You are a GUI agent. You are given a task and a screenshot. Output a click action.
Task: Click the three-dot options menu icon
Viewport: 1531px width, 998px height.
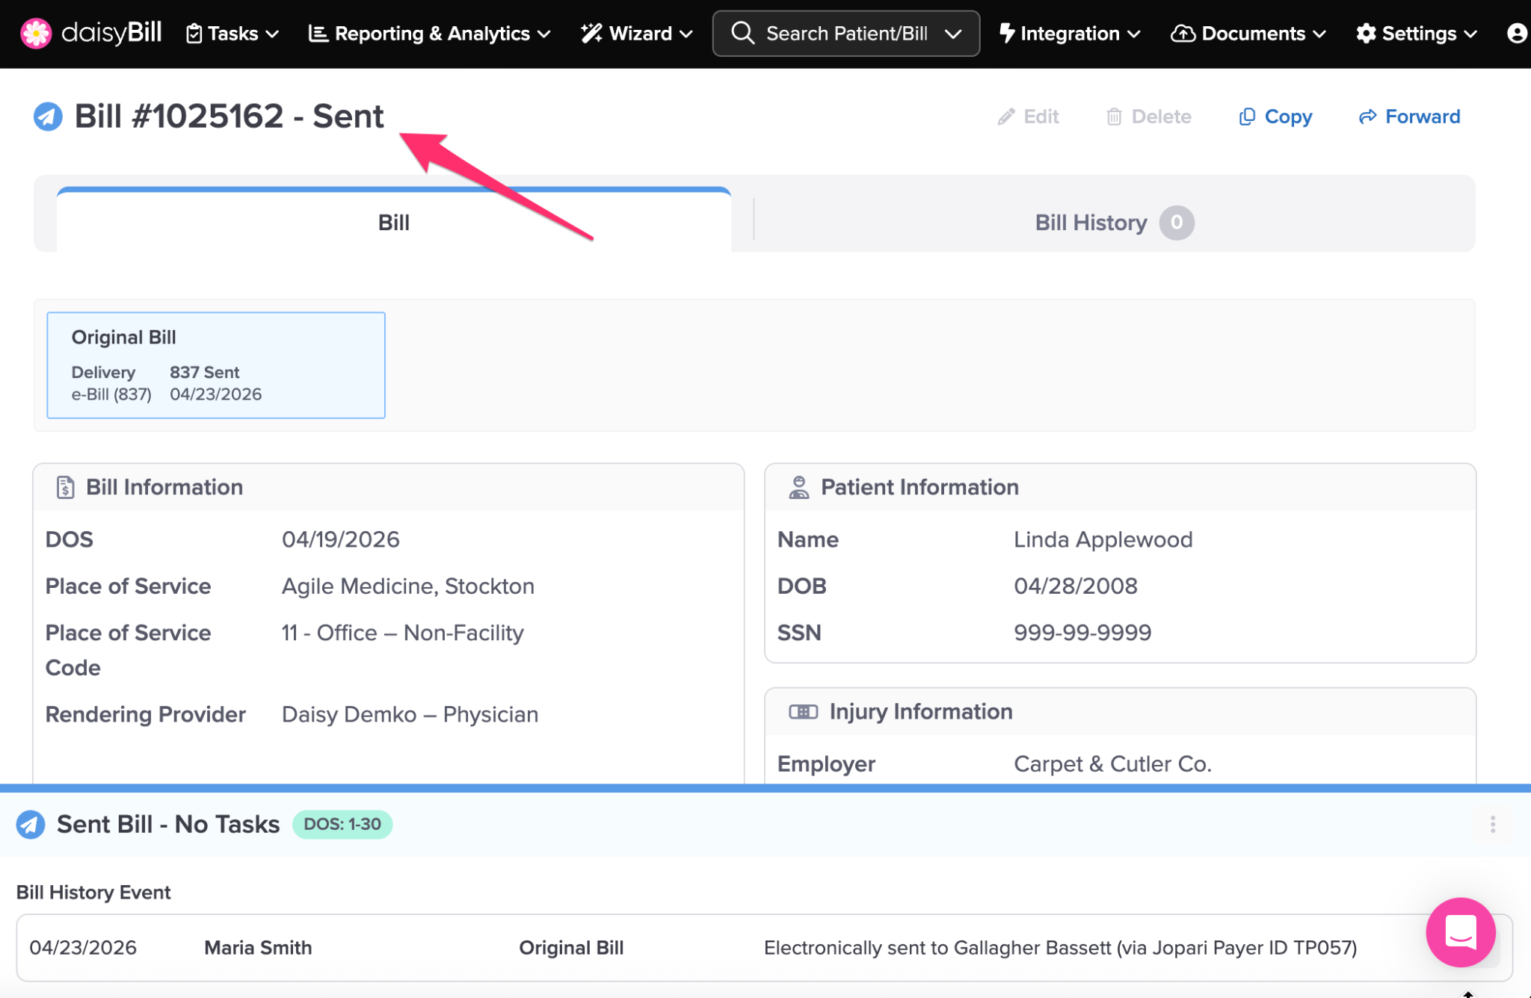tap(1492, 824)
